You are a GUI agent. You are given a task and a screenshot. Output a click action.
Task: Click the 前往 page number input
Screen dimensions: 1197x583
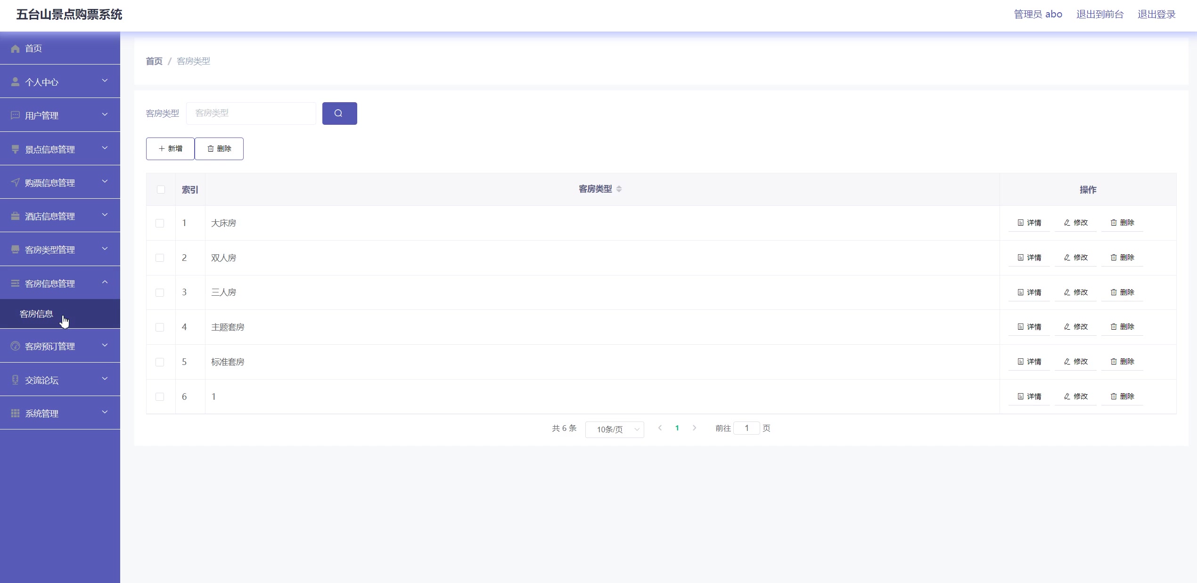point(746,428)
